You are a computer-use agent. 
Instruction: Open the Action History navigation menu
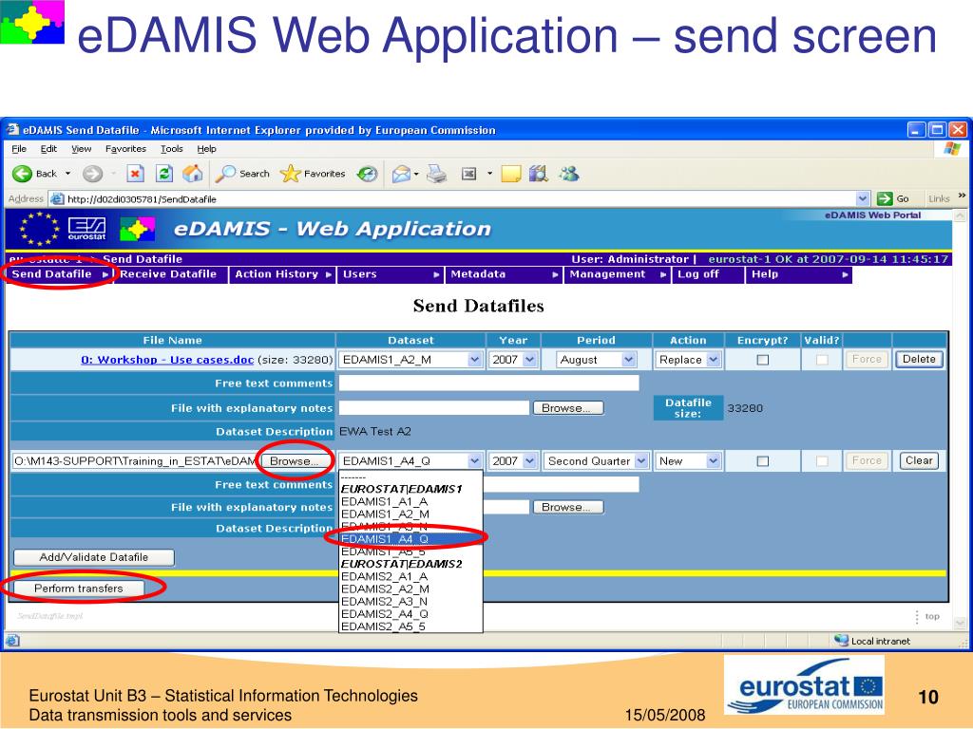(282, 274)
